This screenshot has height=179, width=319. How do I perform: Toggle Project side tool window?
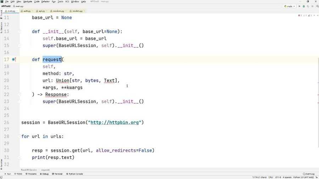[x=1, y=15]
